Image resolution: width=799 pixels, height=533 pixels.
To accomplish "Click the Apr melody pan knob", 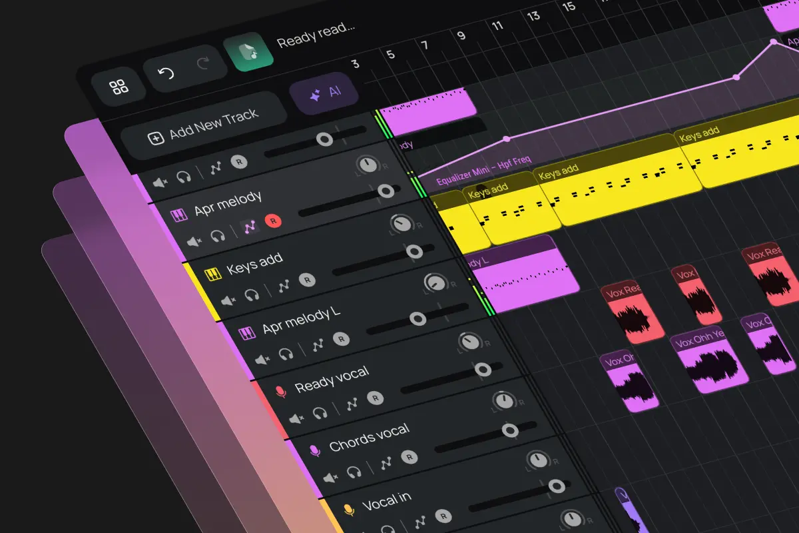I will (367, 163).
